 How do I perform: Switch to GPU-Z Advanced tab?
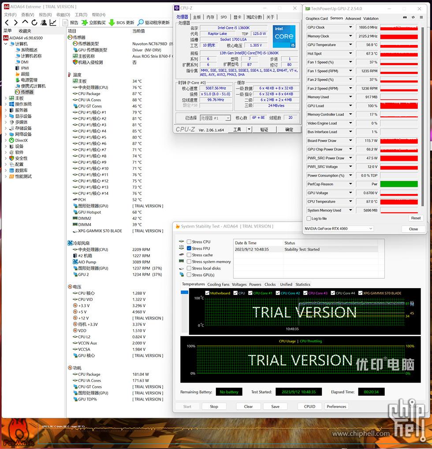[353, 19]
